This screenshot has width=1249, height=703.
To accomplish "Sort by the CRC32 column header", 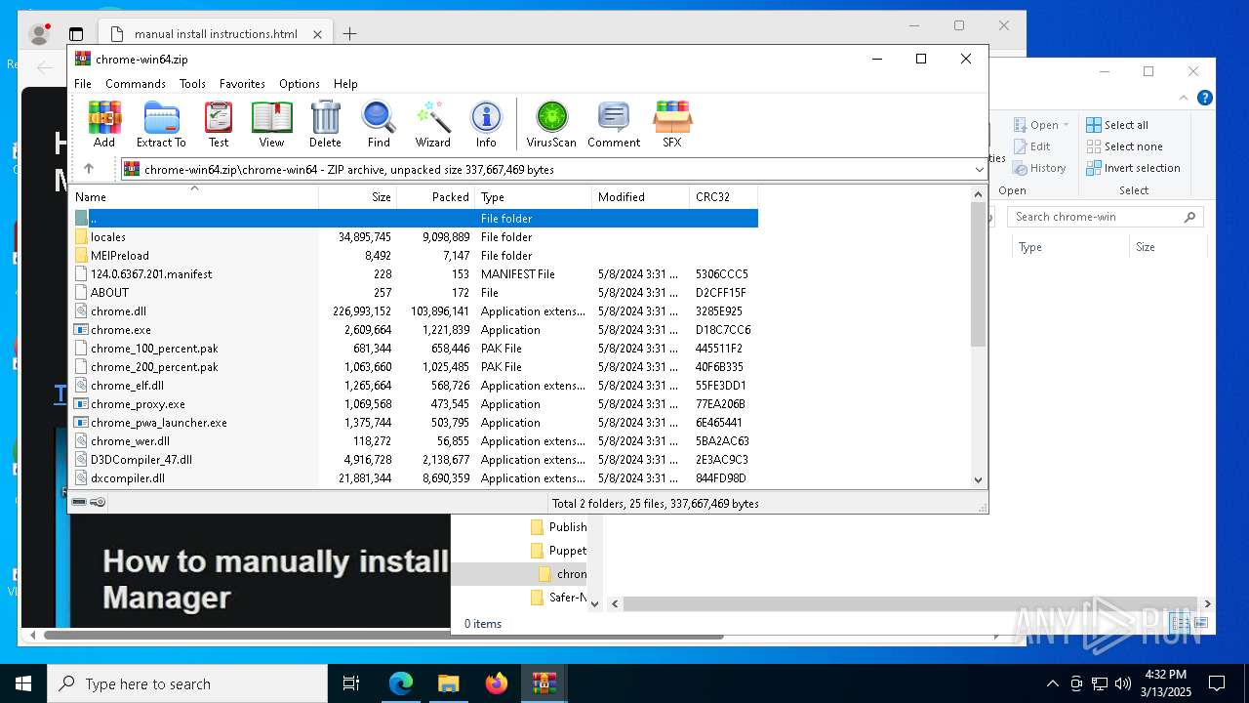I will pos(724,196).
